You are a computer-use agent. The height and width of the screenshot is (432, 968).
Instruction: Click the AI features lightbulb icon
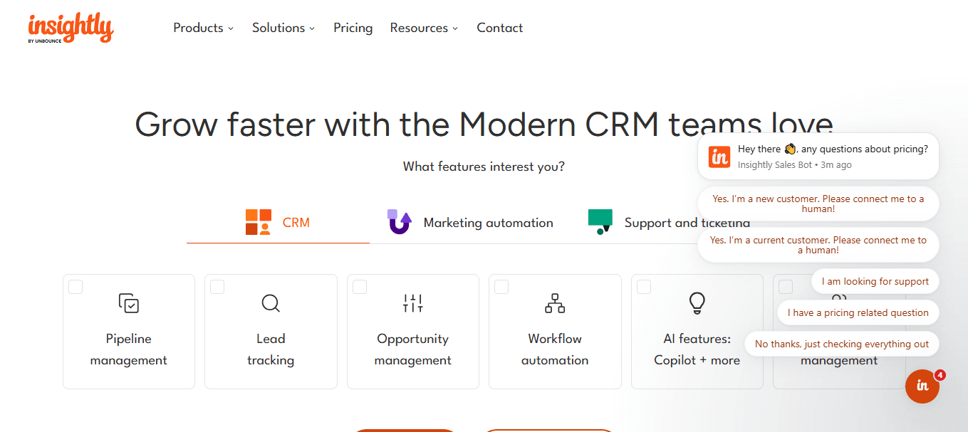point(697,303)
